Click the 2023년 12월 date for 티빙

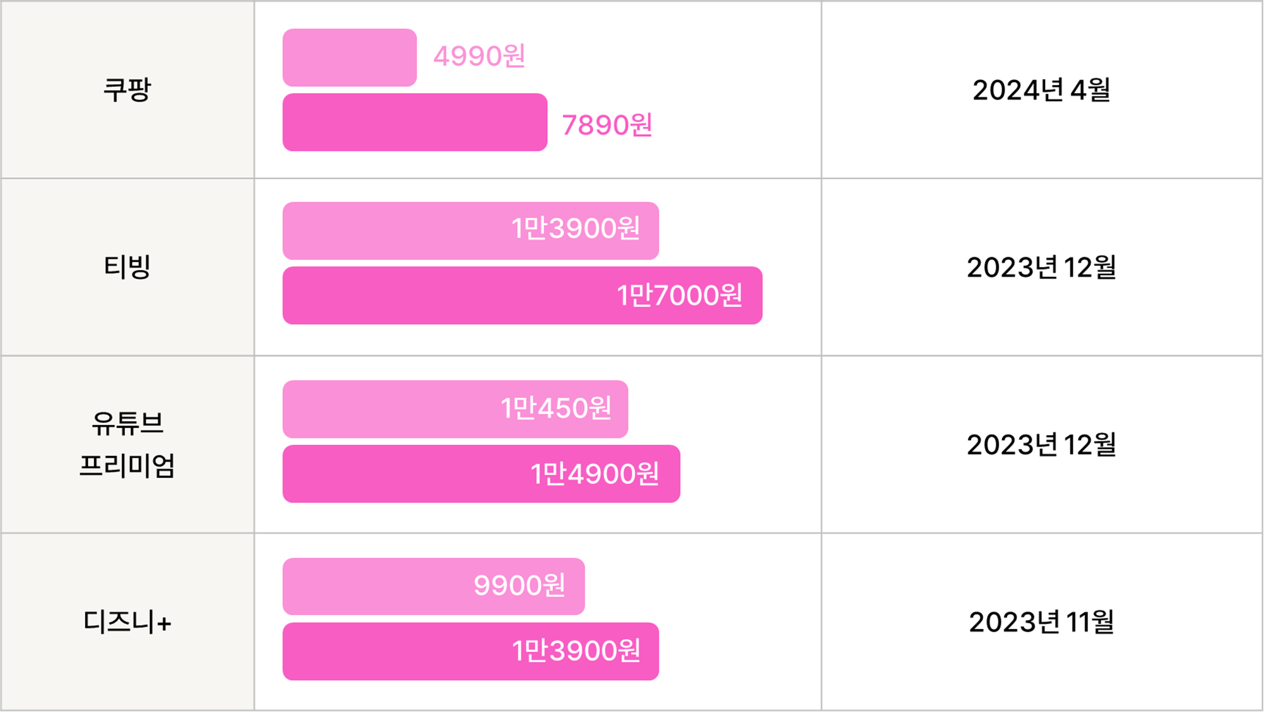click(1042, 267)
